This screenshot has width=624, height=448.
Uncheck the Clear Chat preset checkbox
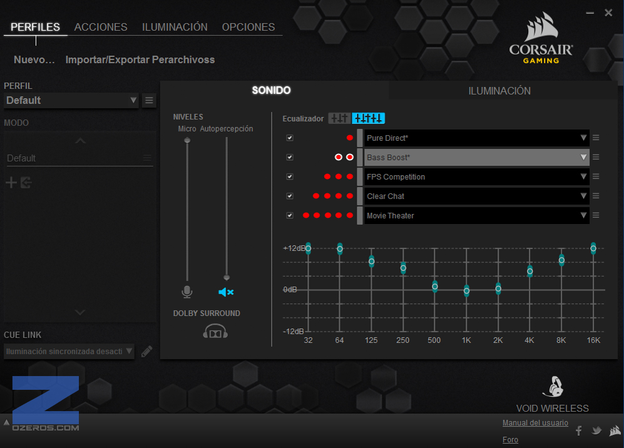(x=290, y=196)
